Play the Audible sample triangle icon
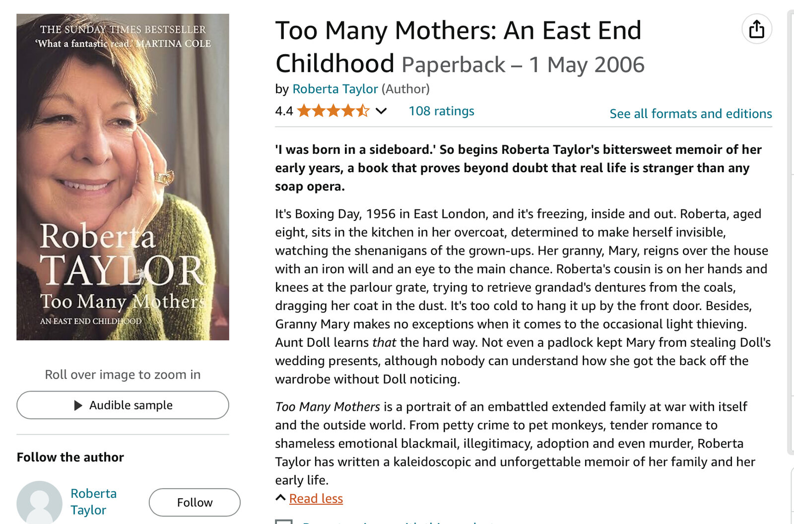Screen dimensions: 794x524 pos(78,405)
